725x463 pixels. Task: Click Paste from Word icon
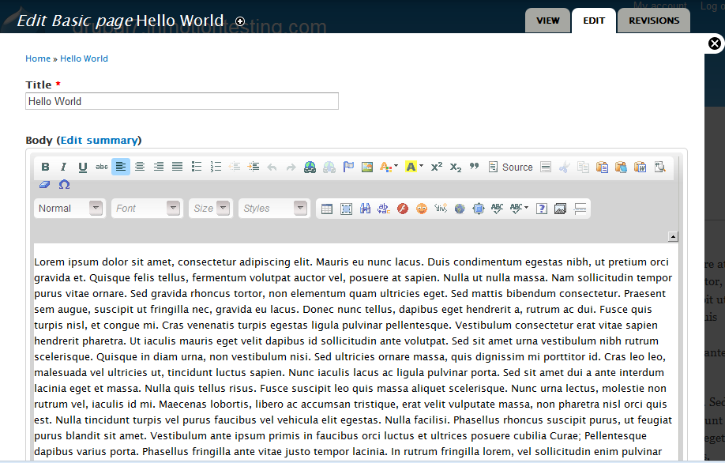640,167
